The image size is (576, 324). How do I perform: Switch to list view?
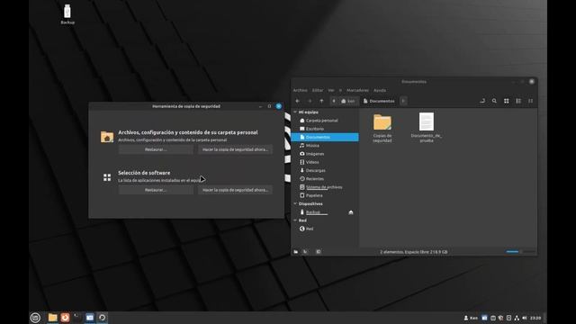518,101
